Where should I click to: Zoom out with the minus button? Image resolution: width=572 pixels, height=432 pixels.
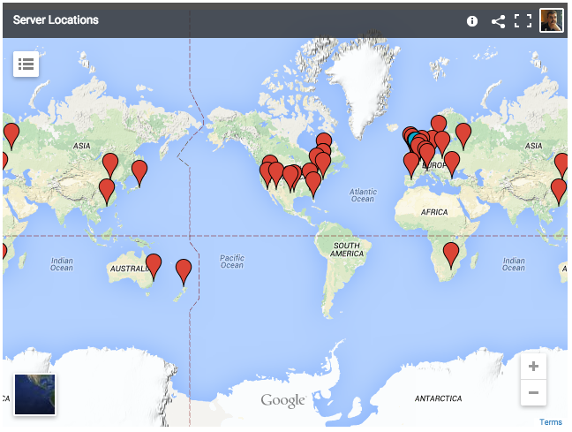tap(533, 392)
